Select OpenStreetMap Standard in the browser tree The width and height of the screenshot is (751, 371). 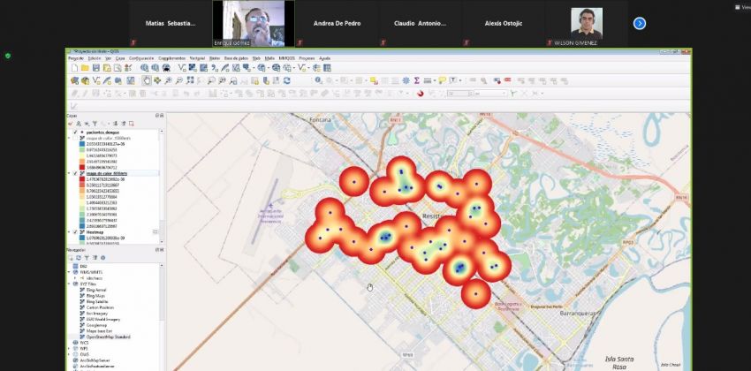(109, 337)
